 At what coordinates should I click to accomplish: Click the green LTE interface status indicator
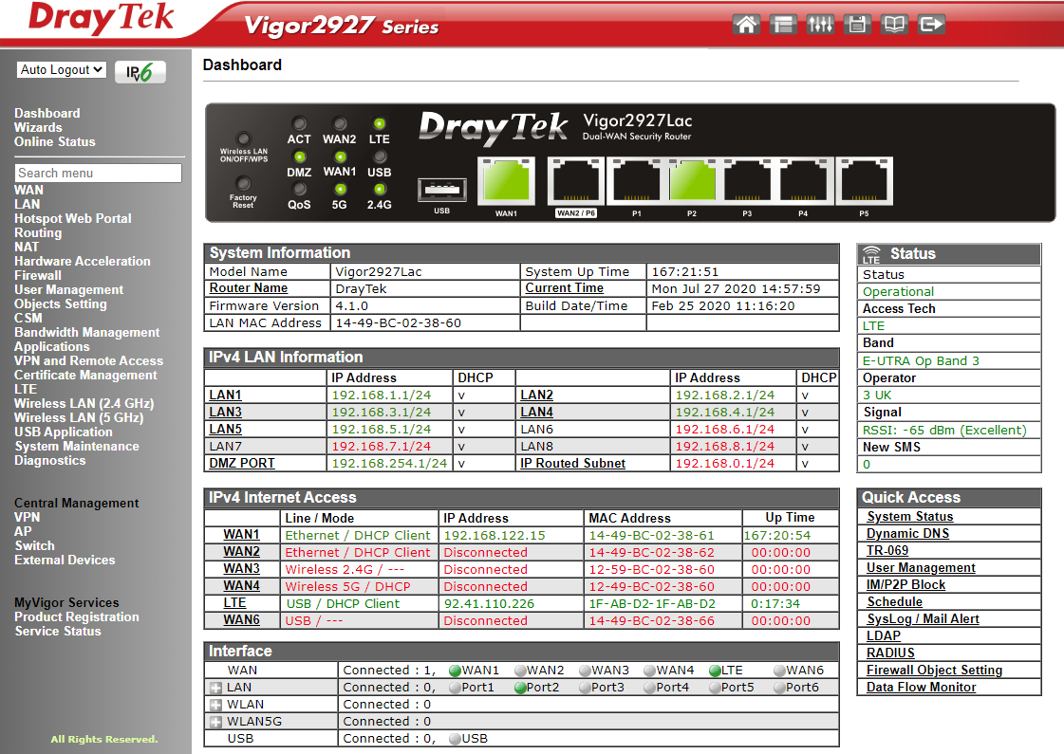pos(715,671)
